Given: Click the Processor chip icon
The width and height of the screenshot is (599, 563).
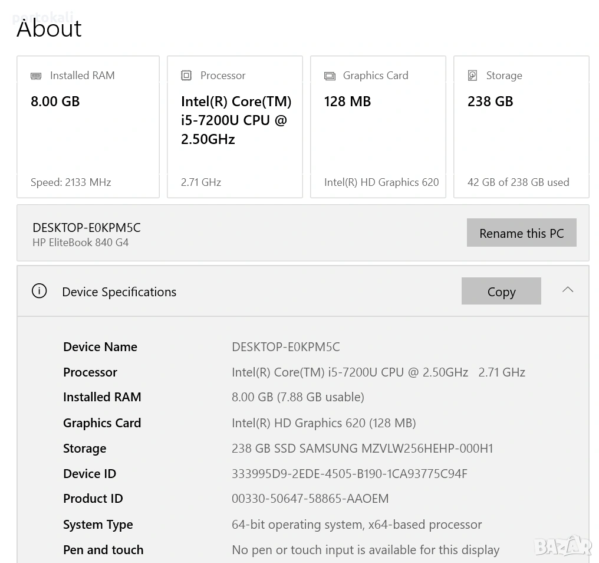Looking at the screenshot, I should (x=186, y=76).
